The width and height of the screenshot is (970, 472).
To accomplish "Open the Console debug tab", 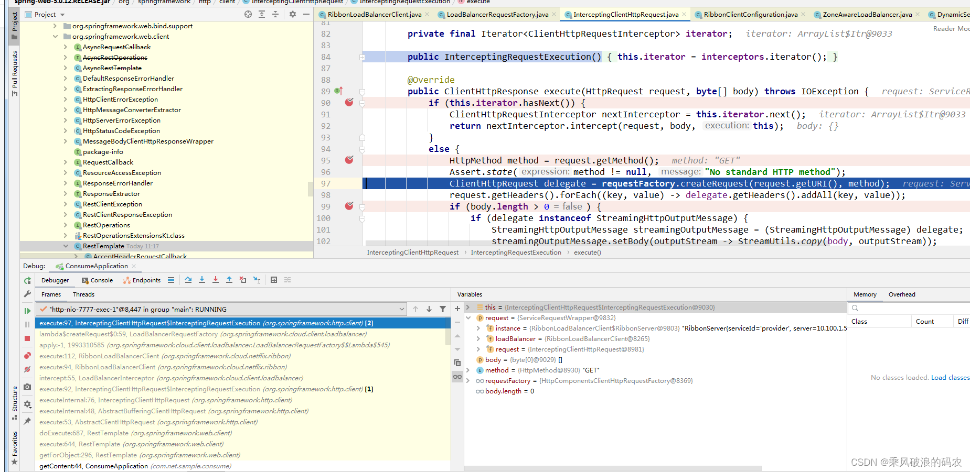I will [97, 280].
